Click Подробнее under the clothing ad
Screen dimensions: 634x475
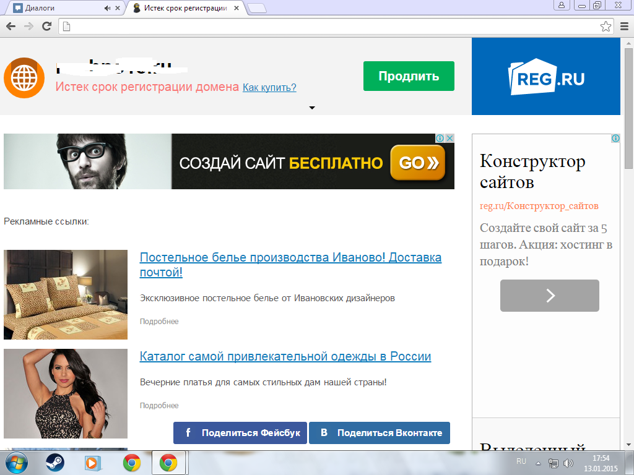(x=159, y=406)
